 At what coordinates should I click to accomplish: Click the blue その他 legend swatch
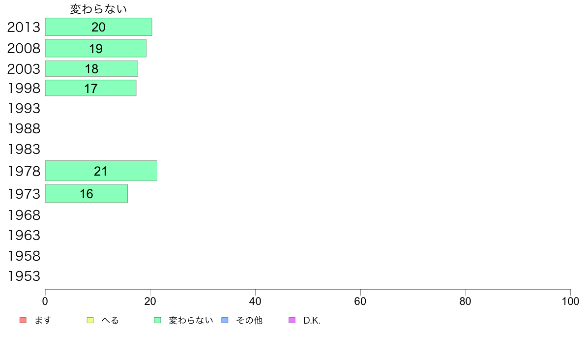tap(225, 320)
